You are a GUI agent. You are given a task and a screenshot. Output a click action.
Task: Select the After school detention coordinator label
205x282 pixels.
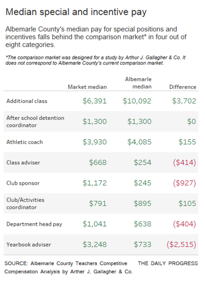coord(35,122)
